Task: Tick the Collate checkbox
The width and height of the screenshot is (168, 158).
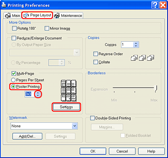Action: (96, 62)
